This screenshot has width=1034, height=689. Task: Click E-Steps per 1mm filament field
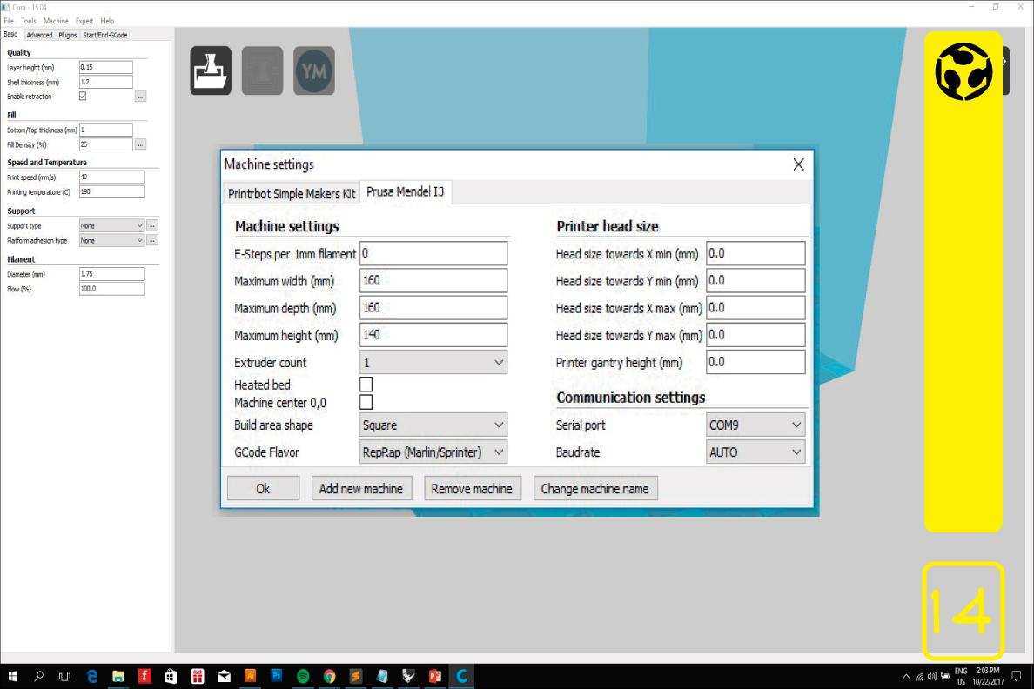(433, 254)
